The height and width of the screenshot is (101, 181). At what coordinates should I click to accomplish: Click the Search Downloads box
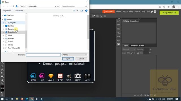[74, 6]
